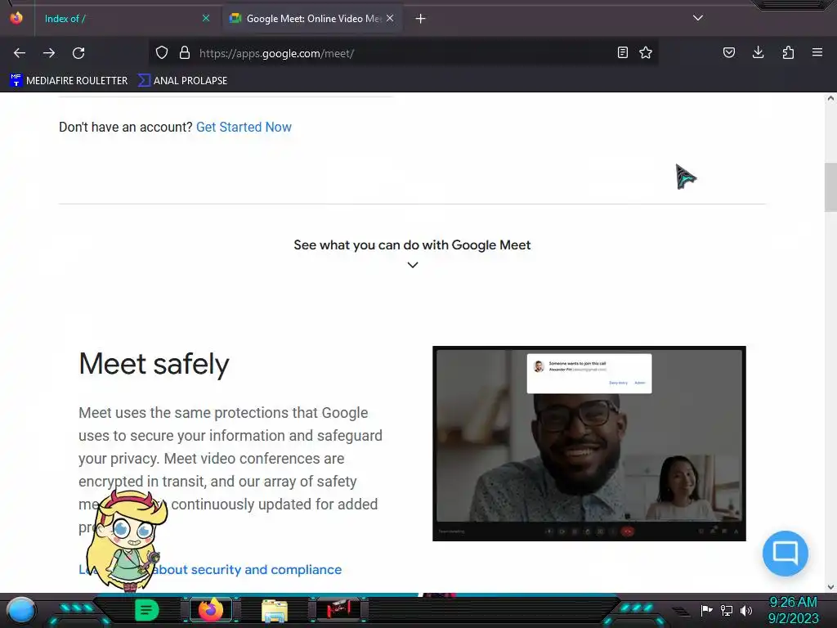Image resolution: width=837 pixels, height=628 pixels.
Task: Open tracking protection shield icon
Action: coord(162,52)
